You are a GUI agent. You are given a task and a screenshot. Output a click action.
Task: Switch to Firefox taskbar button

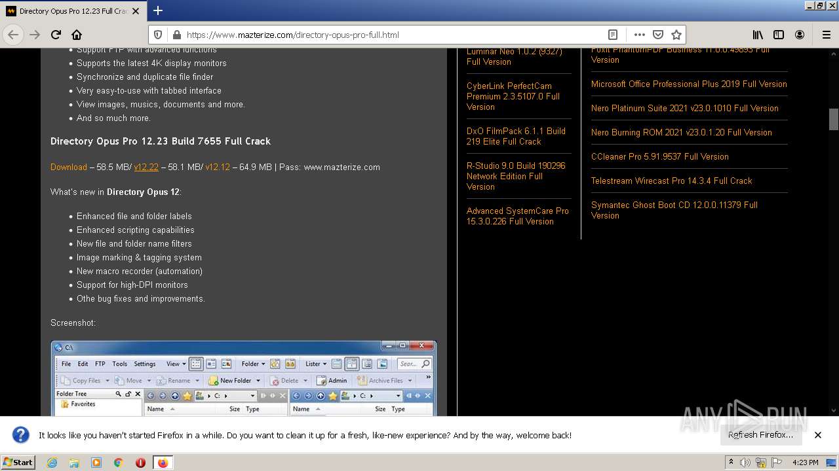point(163,462)
